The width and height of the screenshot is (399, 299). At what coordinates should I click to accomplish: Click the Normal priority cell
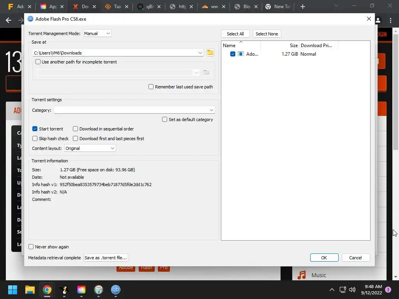(308, 54)
